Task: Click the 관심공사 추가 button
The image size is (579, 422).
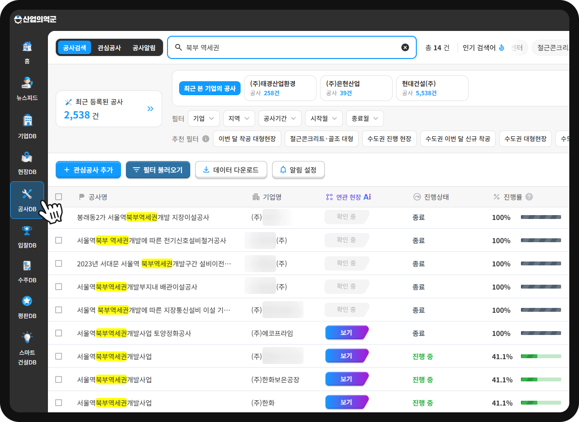Action: [88, 170]
